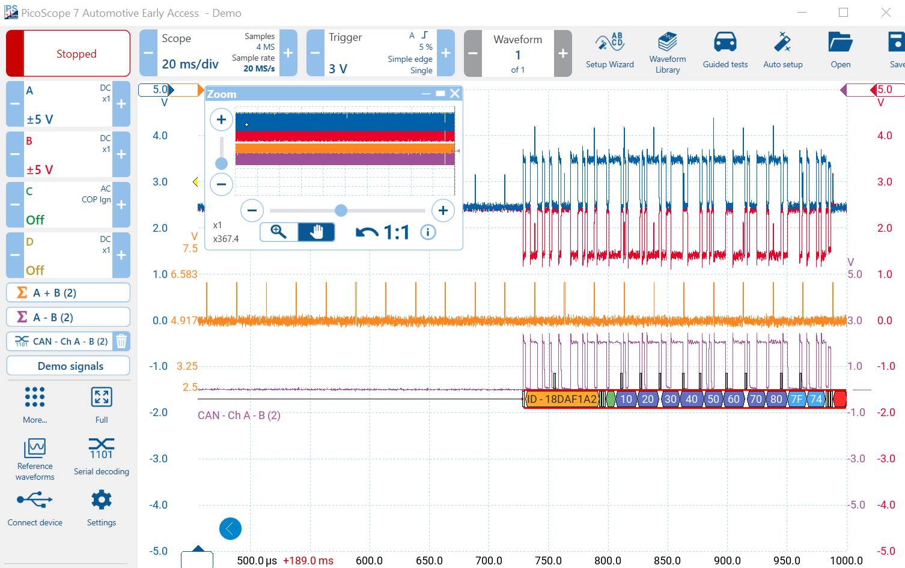Select the A + B (2) math channel
Viewport: 905px width, 568px height.
click(x=68, y=292)
